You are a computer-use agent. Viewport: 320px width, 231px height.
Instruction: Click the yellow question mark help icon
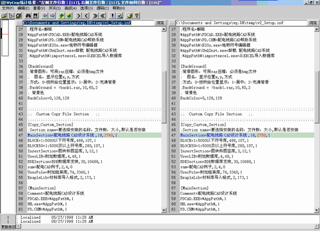136,16
